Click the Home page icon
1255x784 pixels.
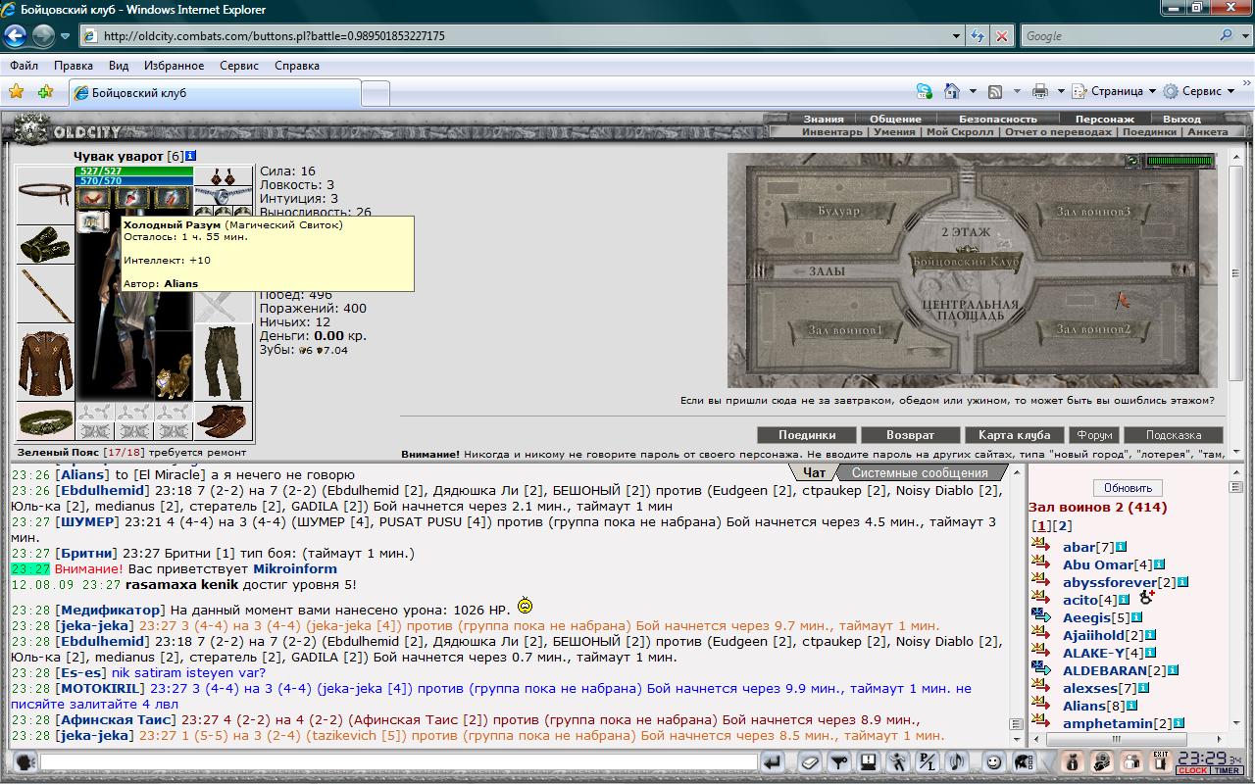click(x=951, y=91)
